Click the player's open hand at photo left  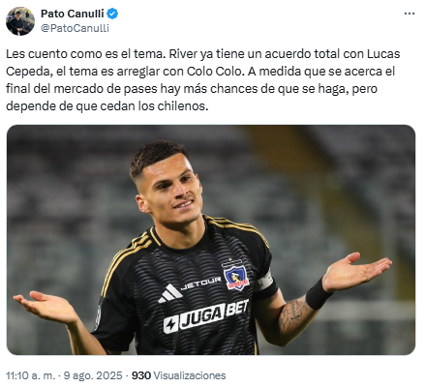pyautogui.click(x=47, y=306)
